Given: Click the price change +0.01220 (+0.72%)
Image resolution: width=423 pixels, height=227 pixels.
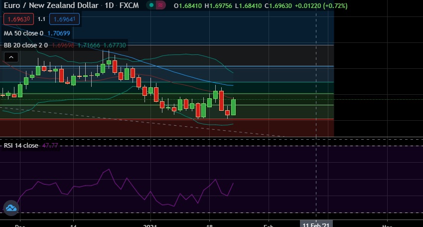Looking at the screenshot, I should click(x=321, y=5).
